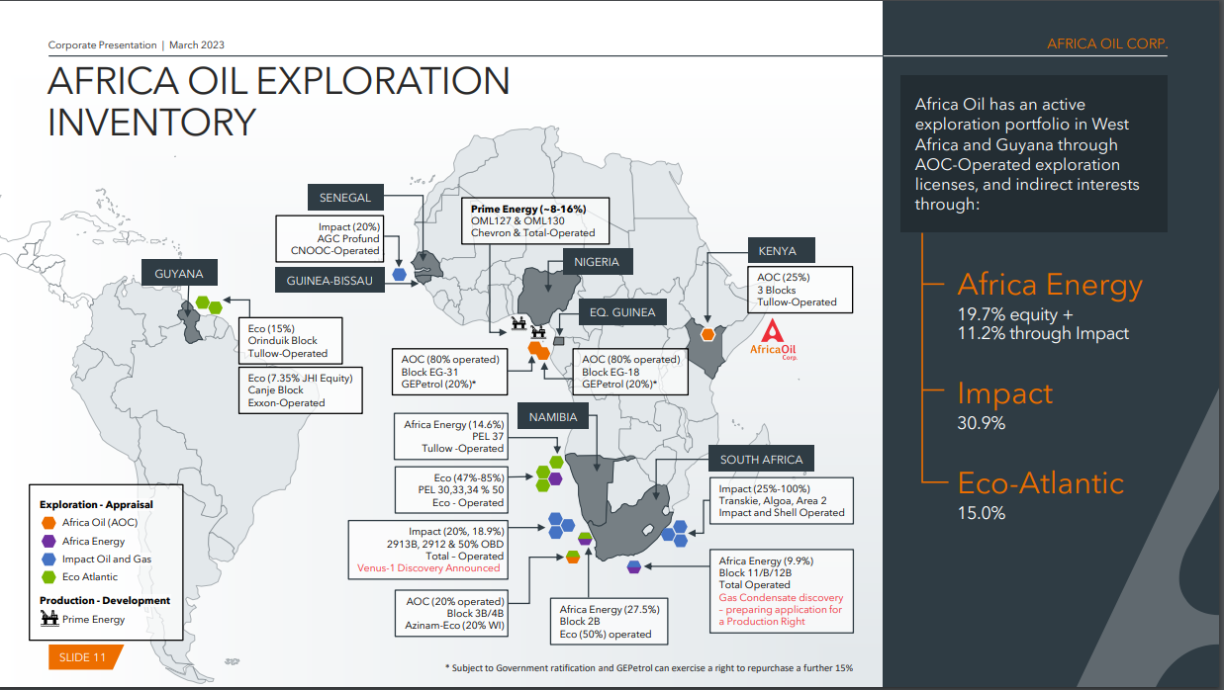Click the 'Block EG-31' info box
This screenshot has width=1224, height=690.
click(x=450, y=373)
